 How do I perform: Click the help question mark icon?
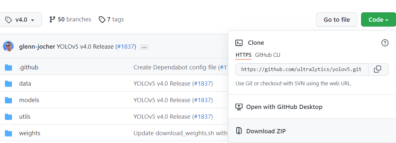point(385,43)
